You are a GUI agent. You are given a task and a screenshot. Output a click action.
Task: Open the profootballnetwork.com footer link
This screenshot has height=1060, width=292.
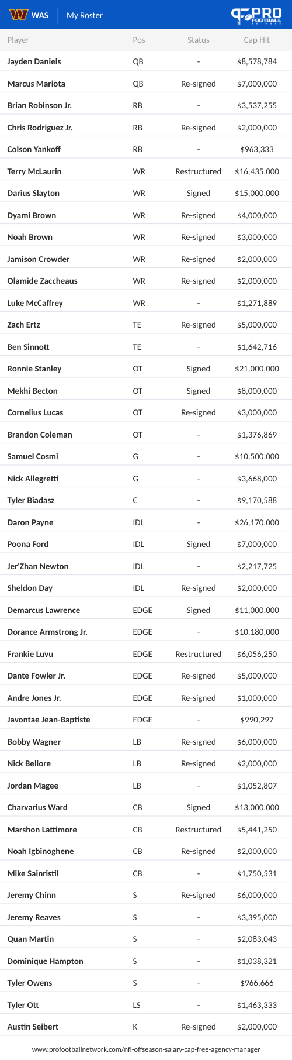[x=146, y=1049]
